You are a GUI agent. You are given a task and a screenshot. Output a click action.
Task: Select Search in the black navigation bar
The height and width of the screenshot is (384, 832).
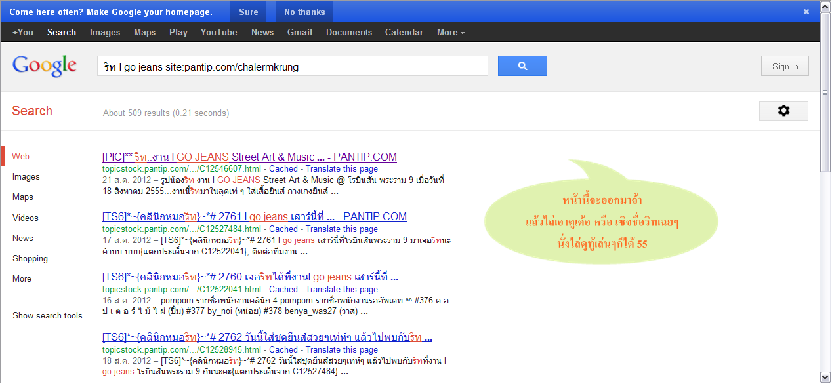pos(62,32)
